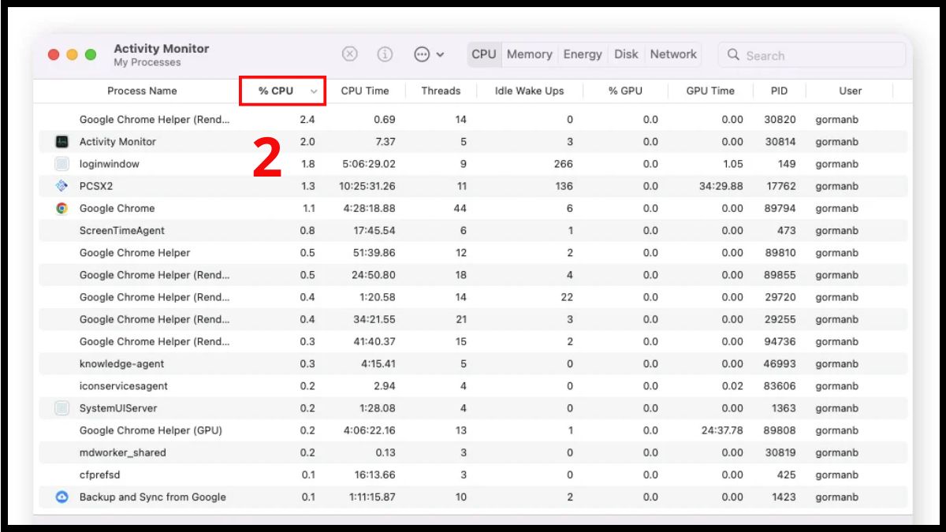Screen dimensions: 946x532
Task: Click idle wake ups value 266
Action: point(564,164)
